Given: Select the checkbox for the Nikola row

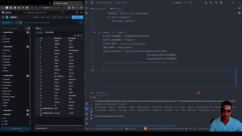Looking at the screenshot, I should point(39,54).
